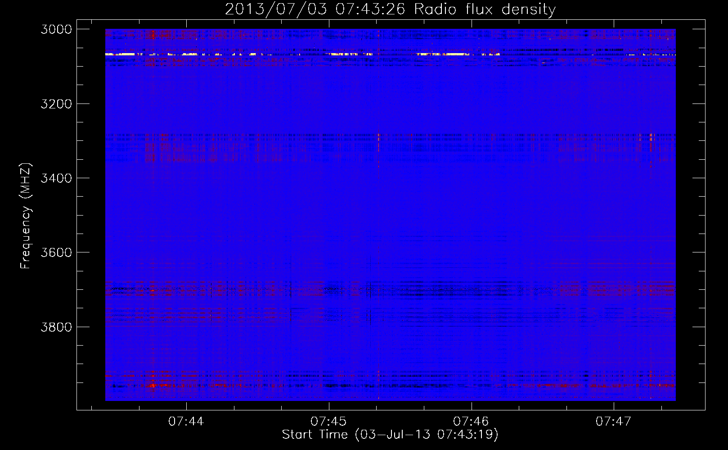Click the 07:44 time tick label
728x450 pixels.
[x=186, y=422]
